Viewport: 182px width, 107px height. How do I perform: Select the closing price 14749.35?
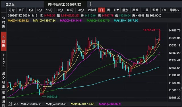click(49, 16)
